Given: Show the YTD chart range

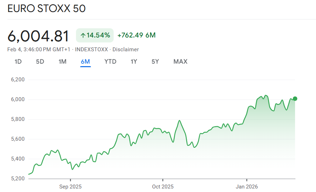Looking at the screenshot, I should (110, 62).
